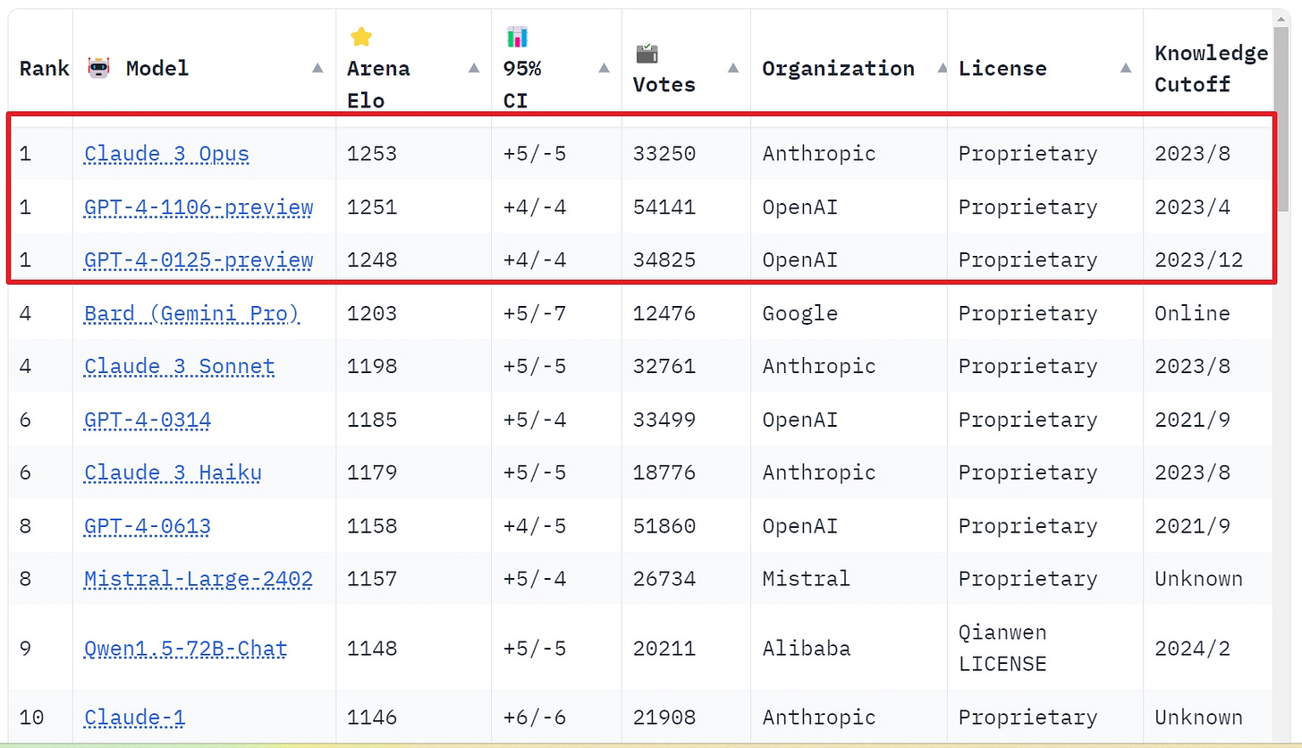Click the bar chart icon above 95% CI
Viewport: 1302px width, 748px height.
(517, 37)
